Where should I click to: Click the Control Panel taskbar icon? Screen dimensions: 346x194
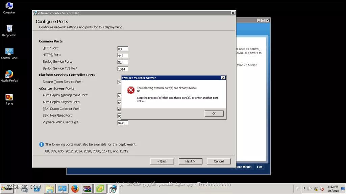coord(62,189)
